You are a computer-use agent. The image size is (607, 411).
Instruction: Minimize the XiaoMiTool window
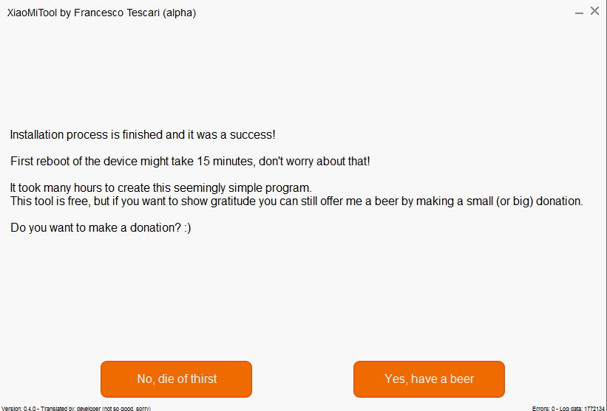click(x=577, y=12)
